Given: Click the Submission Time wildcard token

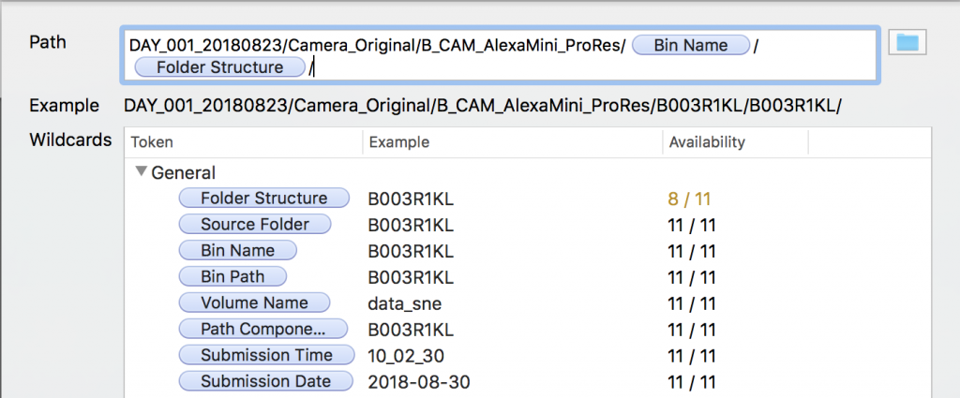Looking at the screenshot, I should pyautogui.click(x=266, y=355).
